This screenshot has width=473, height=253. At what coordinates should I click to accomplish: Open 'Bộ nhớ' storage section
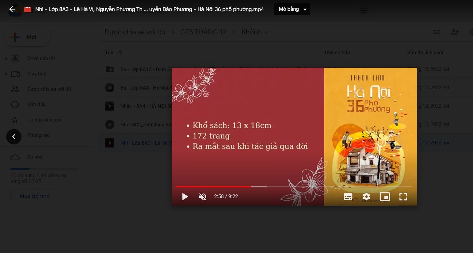click(x=35, y=157)
